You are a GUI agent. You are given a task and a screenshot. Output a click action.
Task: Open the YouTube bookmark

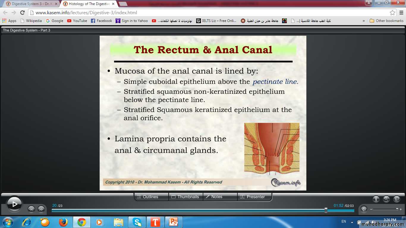77,21
